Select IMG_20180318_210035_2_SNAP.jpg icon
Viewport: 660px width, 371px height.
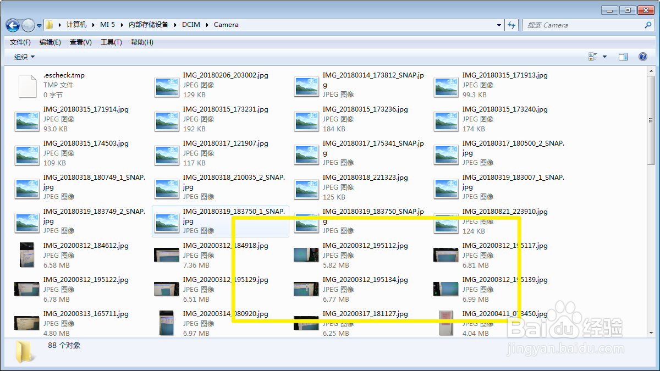point(167,189)
